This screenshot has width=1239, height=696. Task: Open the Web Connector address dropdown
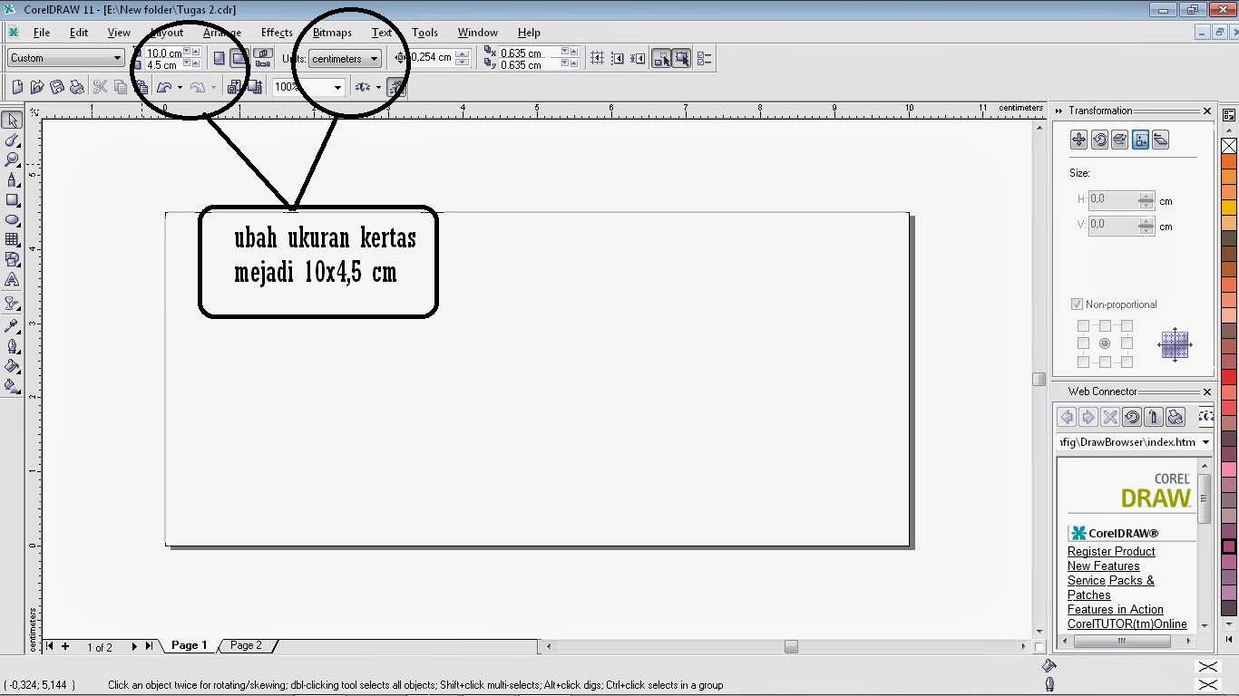1205,442
